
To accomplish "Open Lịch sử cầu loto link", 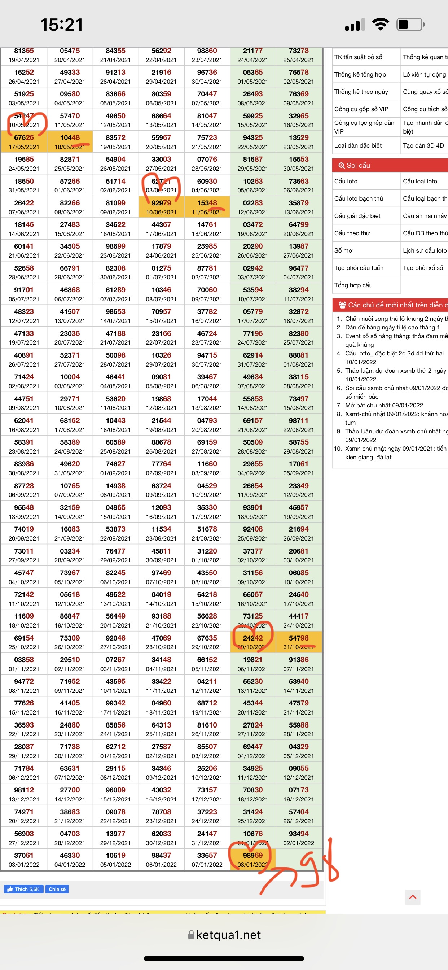I will click(x=424, y=250).
